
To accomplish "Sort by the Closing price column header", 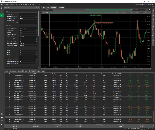I will (x=104, y=74).
